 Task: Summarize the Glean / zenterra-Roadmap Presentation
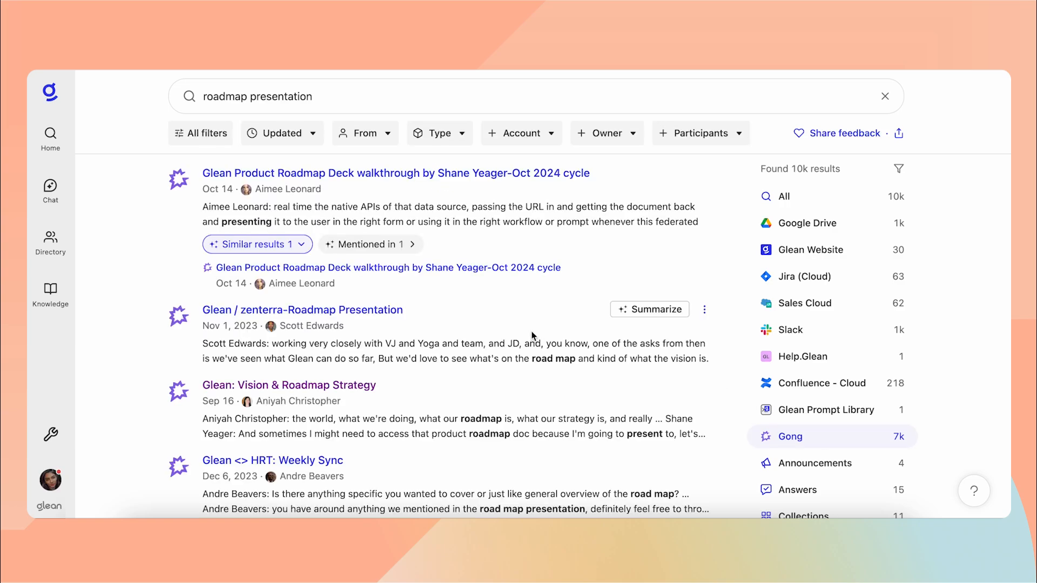650,309
